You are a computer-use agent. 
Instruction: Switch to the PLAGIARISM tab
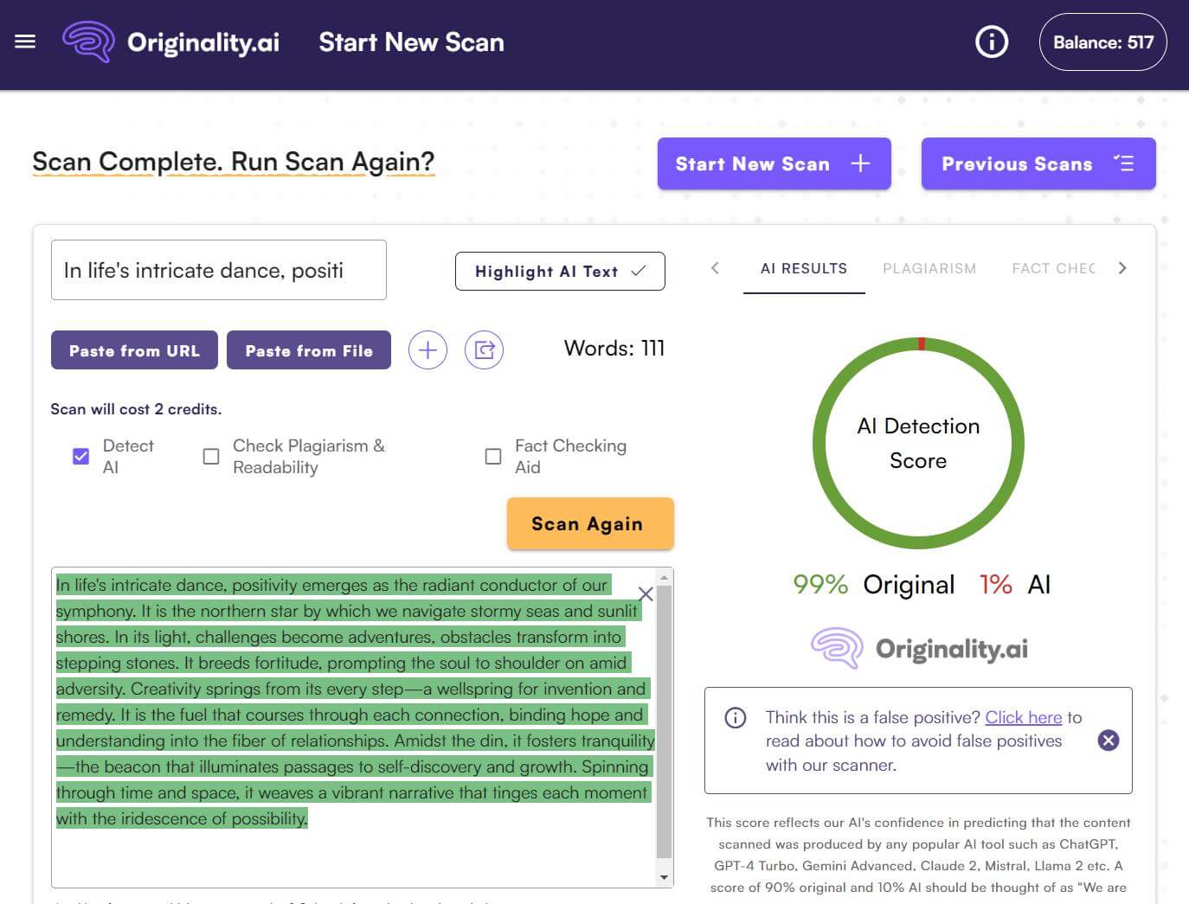coord(929,268)
